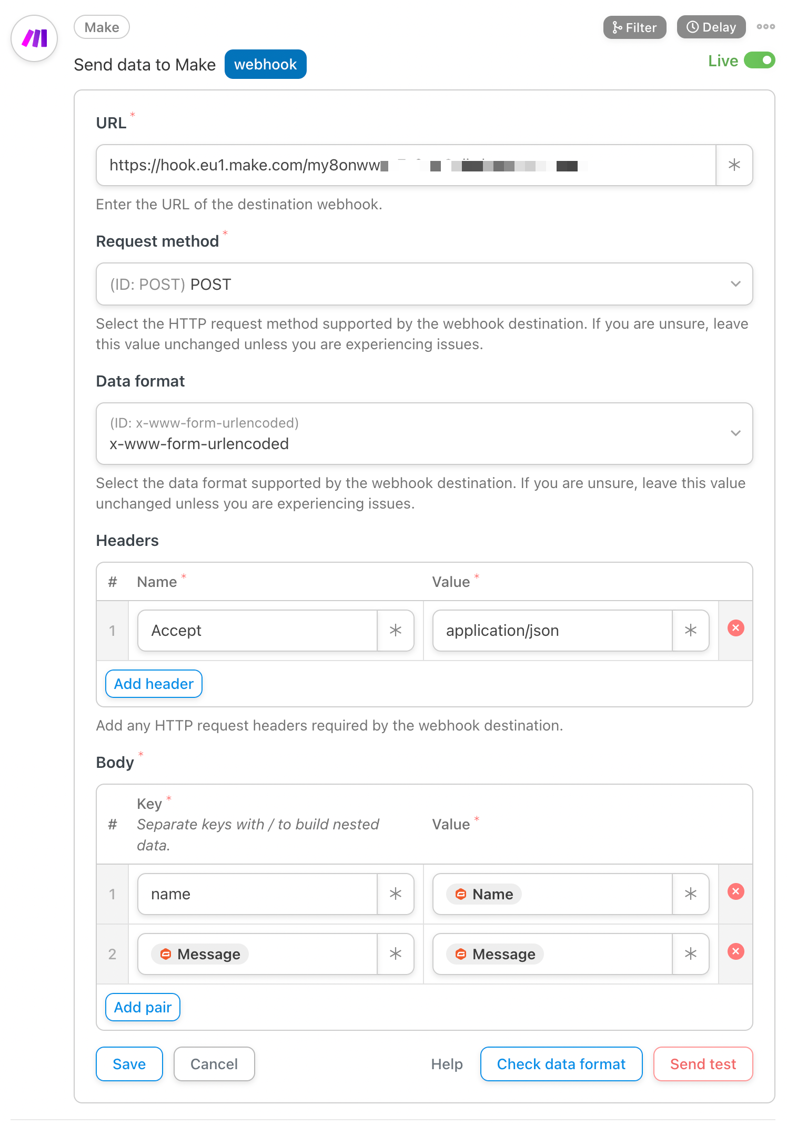Open the three-dot more options menu

pos(765,27)
